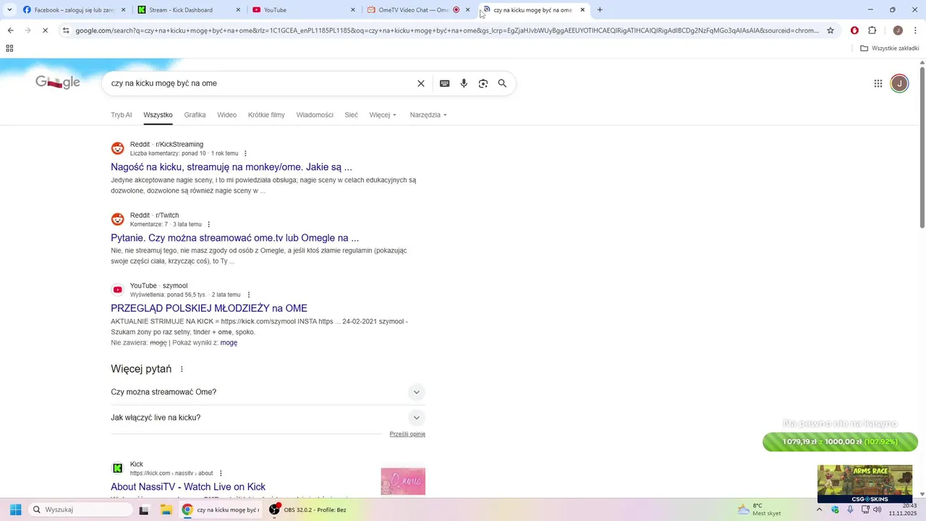Viewport: 926px width, 521px height.
Task: Go back to previous page
Action: pos(10,30)
